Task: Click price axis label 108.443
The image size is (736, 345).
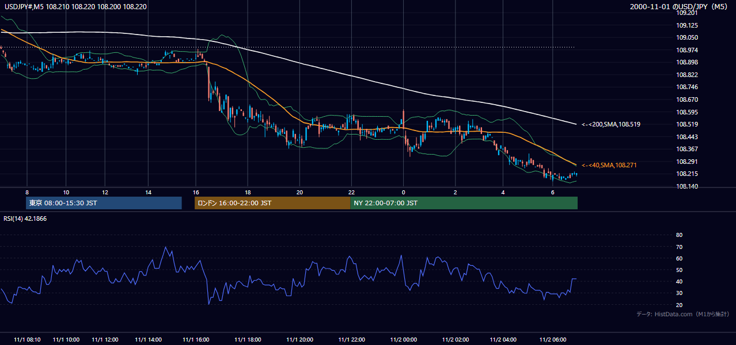Action: click(687, 137)
